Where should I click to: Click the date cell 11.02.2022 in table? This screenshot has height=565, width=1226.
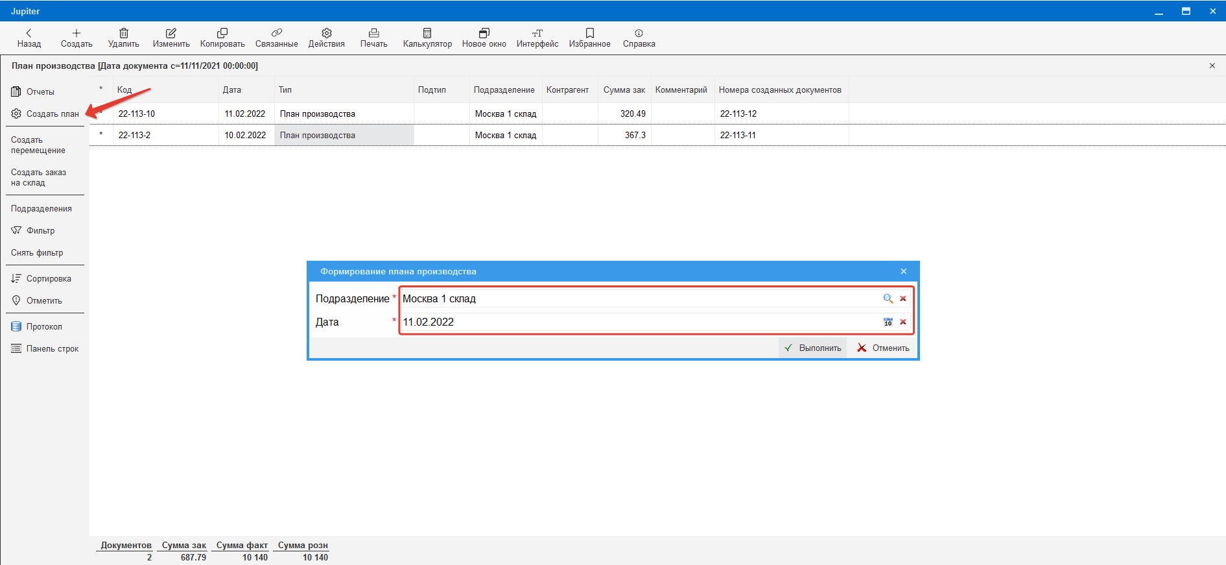245,114
